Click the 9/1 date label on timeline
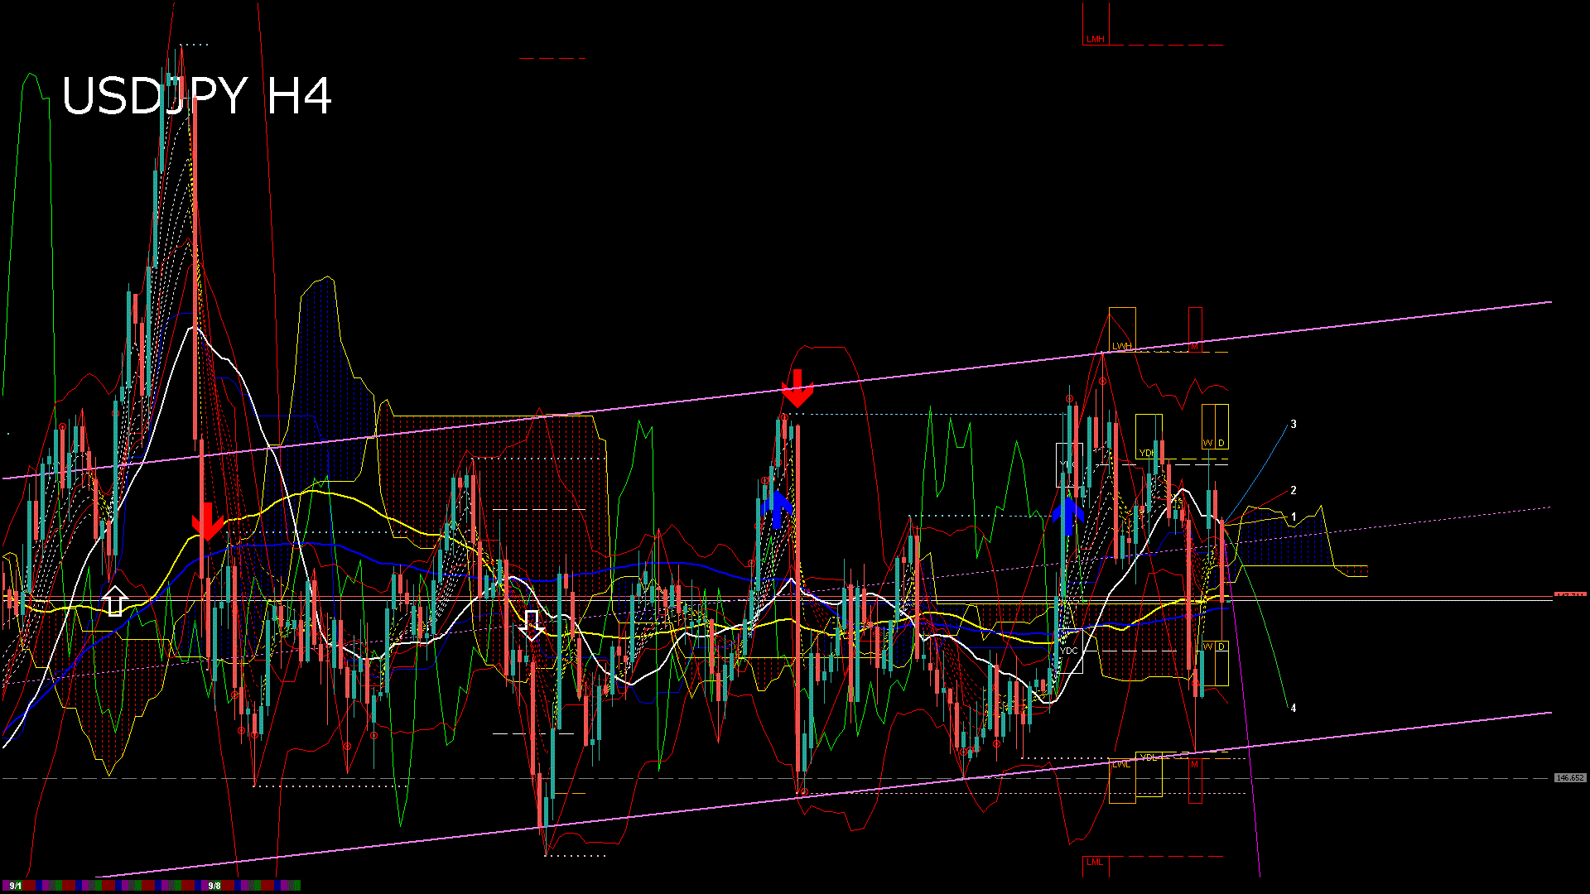 tap(16, 886)
